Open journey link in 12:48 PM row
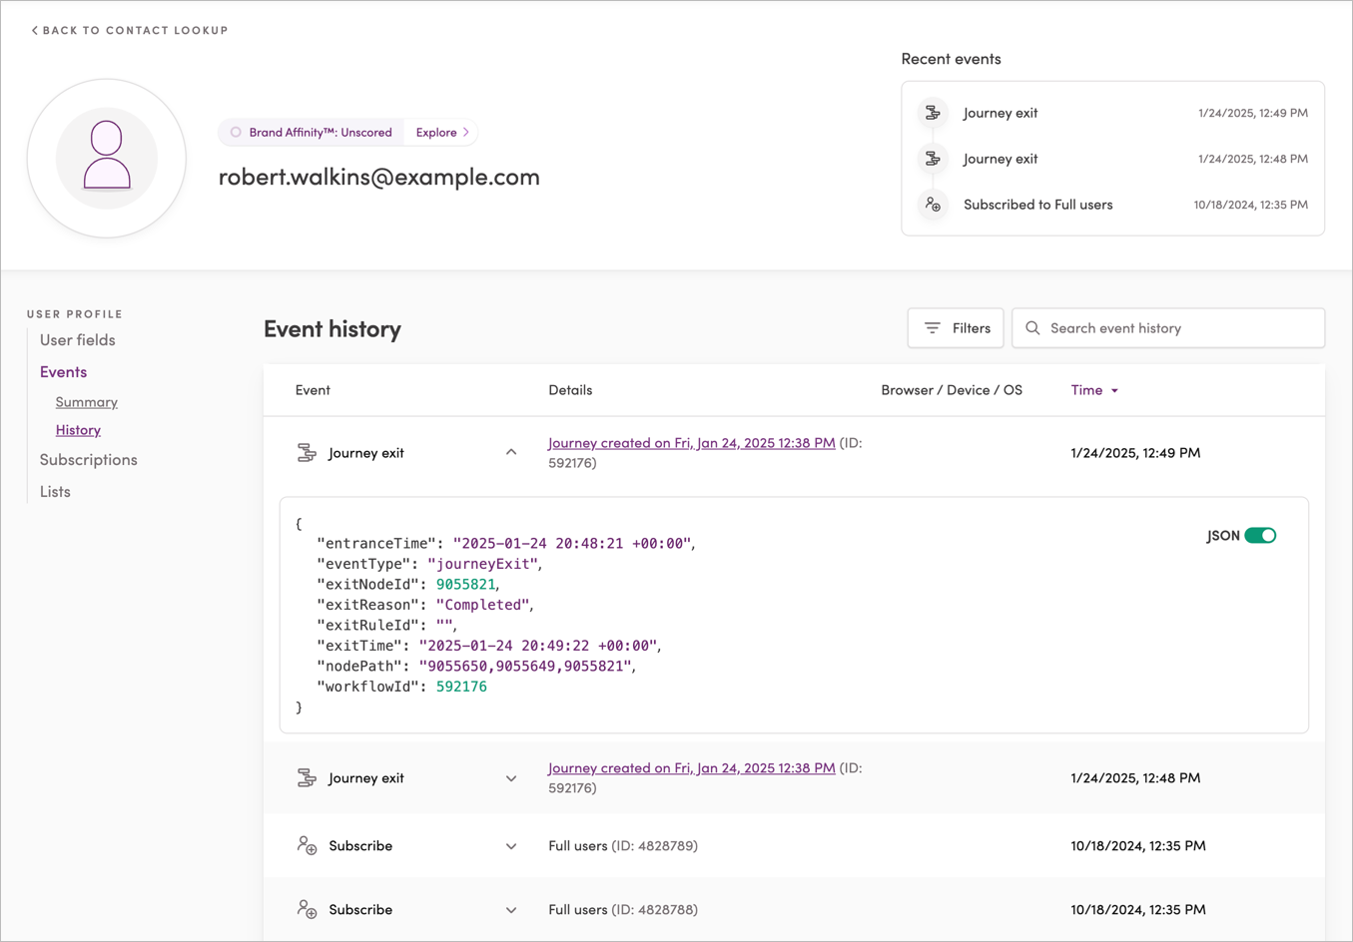The height and width of the screenshot is (942, 1353). coord(692,768)
